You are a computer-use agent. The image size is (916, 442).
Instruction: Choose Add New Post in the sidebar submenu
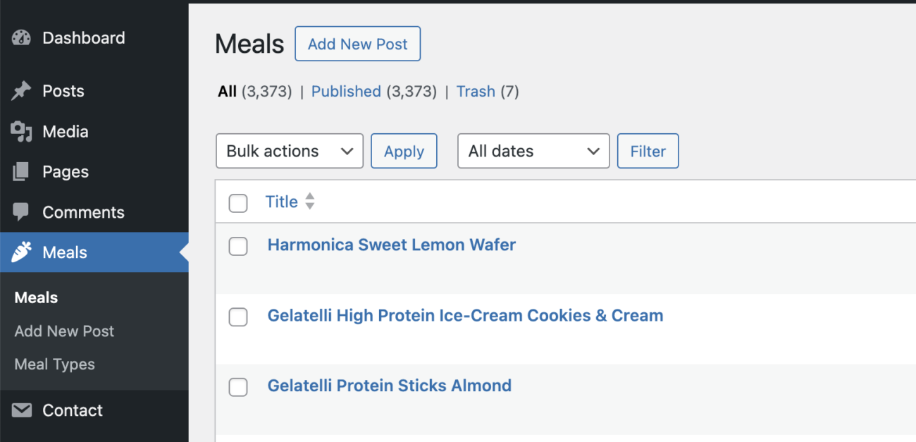tap(64, 331)
